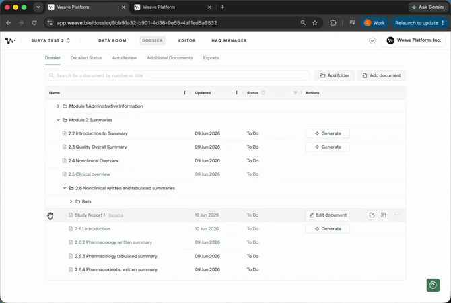
Task: Open Weave Platform, Inc. organization menu
Action: pyautogui.click(x=413, y=40)
